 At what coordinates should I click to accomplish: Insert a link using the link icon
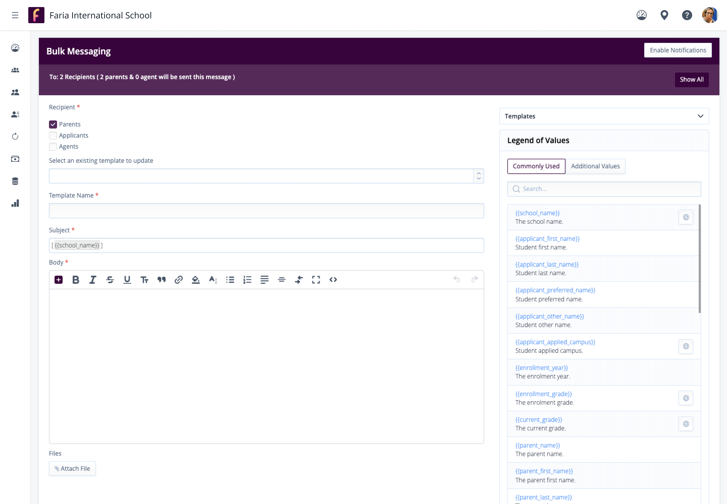tap(178, 280)
